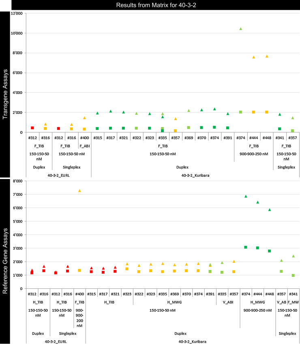The width and height of the screenshot is (300, 344).
Task: Select the dark green triangle near 7'000 in Reference chart
Action: click(x=246, y=196)
